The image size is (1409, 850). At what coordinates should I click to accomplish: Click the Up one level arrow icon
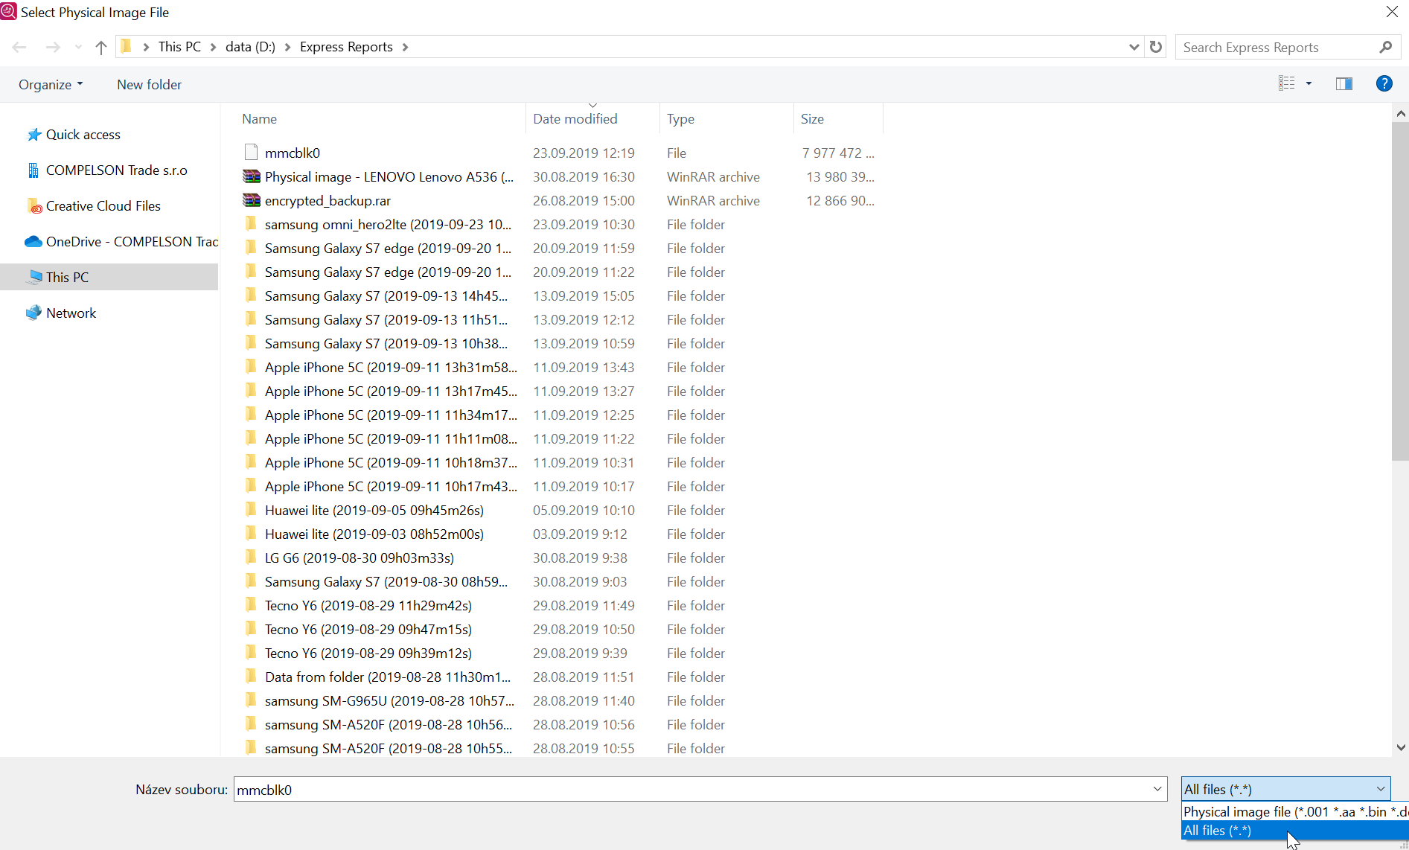click(x=101, y=48)
